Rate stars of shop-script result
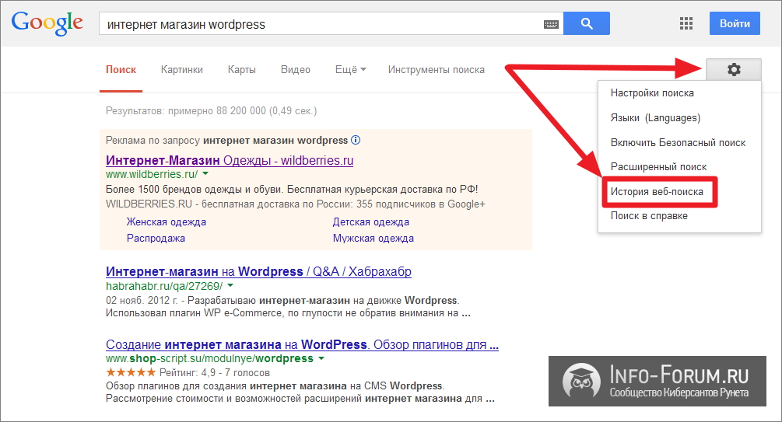 131,372
